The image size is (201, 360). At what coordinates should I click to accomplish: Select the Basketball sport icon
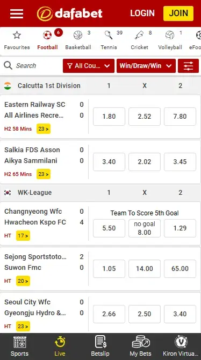[x=78, y=35]
